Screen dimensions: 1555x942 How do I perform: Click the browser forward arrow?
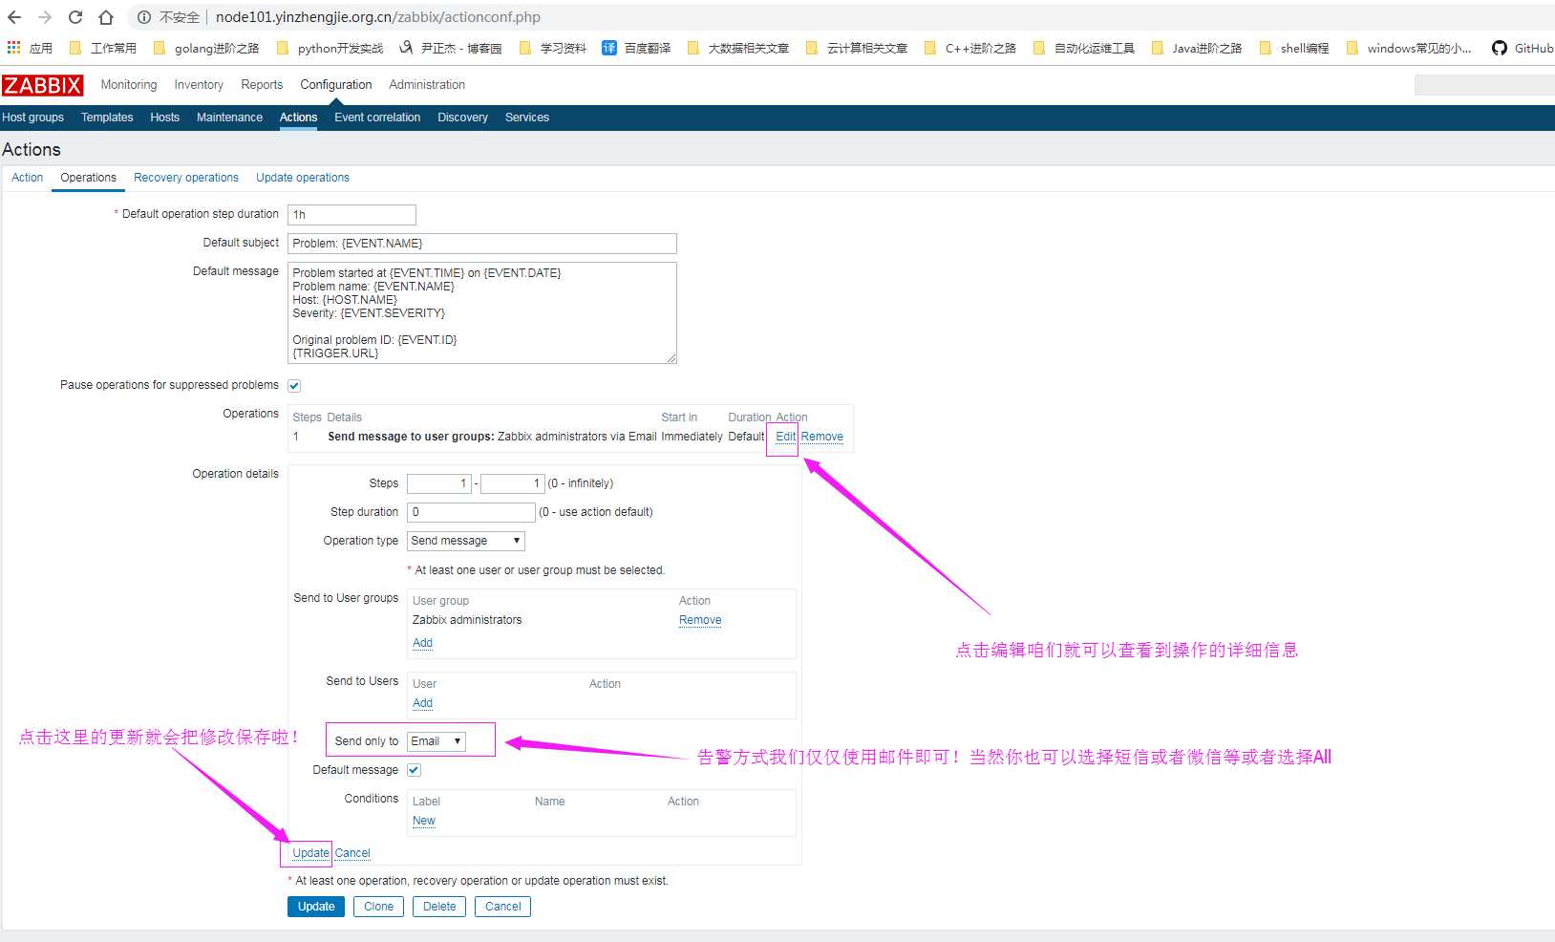[x=45, y=17]
